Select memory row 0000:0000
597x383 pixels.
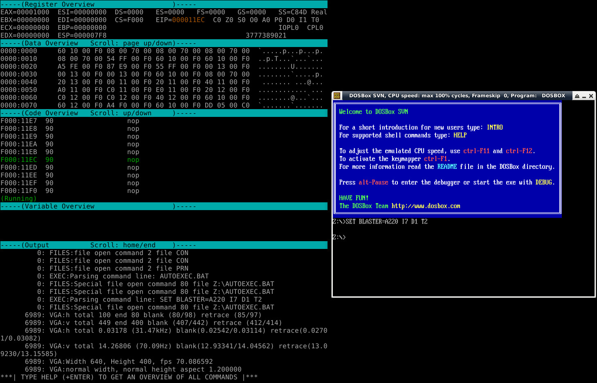[x=162, y=51]
